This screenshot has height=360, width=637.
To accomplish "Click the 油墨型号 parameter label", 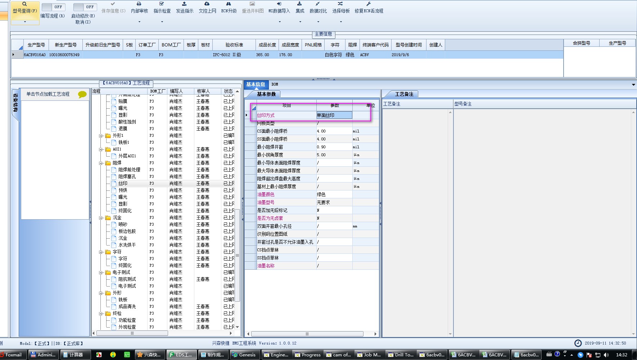I will pyautogui.click(x=266, y=202).
